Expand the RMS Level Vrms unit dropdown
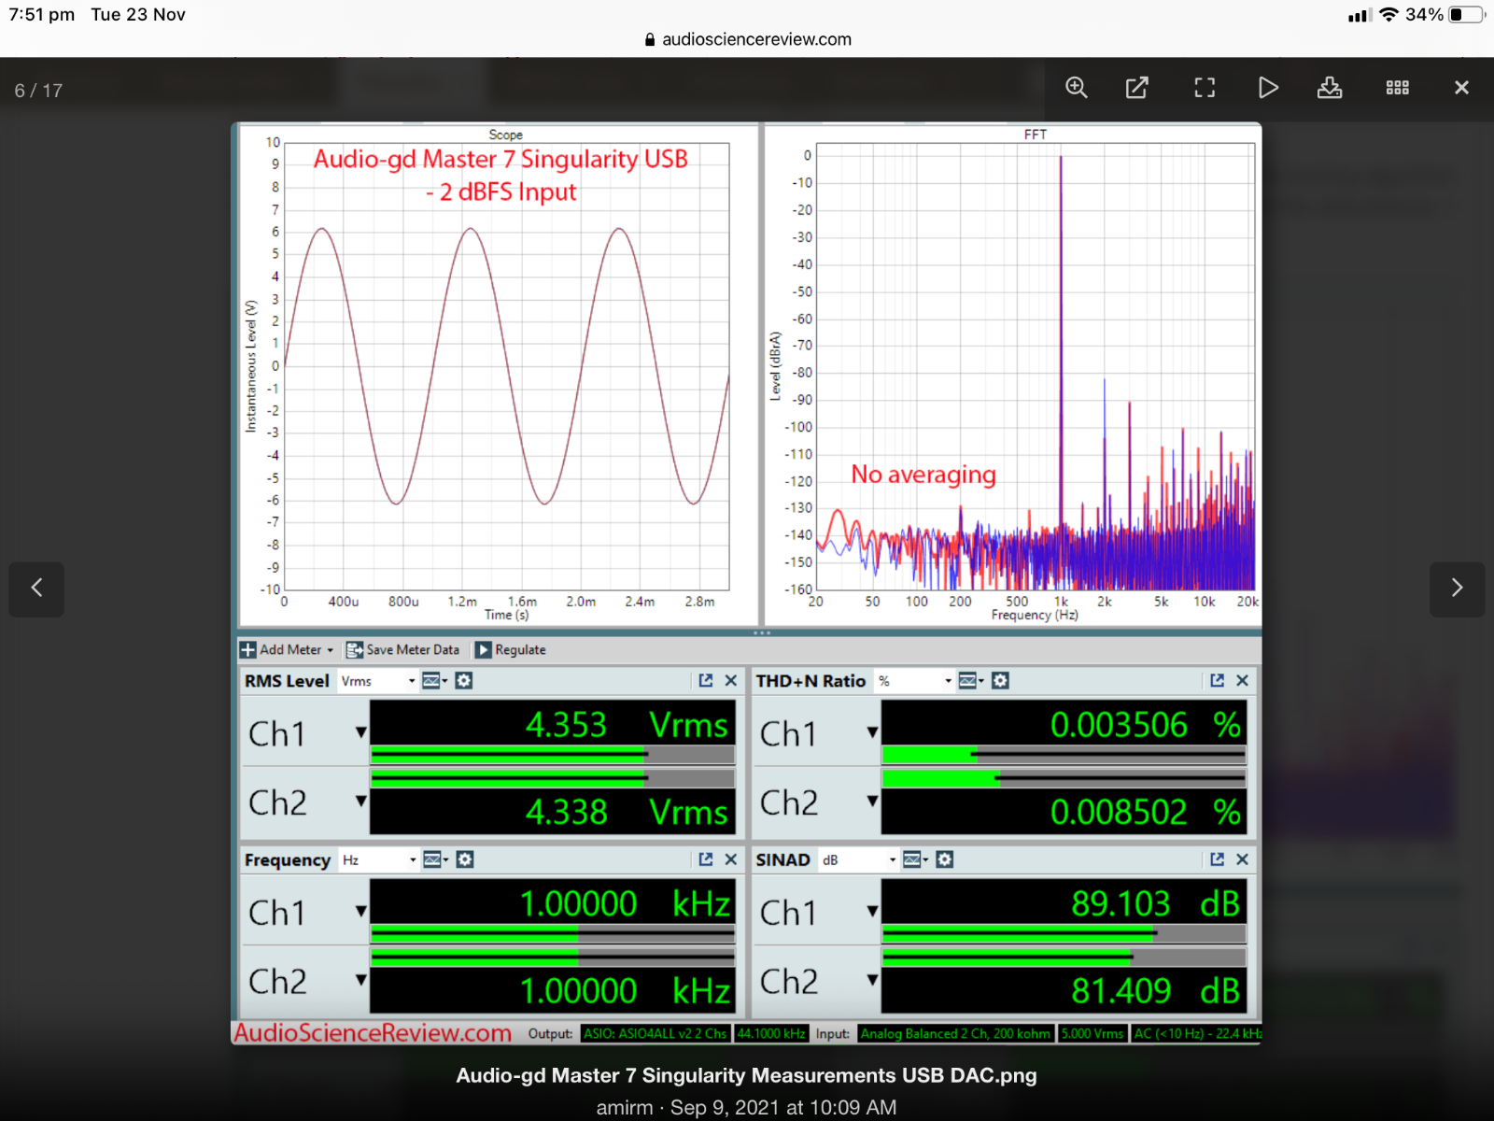Image resolution: width=1494 pixels, height=1121 pixels. click(x=378, y=681)
